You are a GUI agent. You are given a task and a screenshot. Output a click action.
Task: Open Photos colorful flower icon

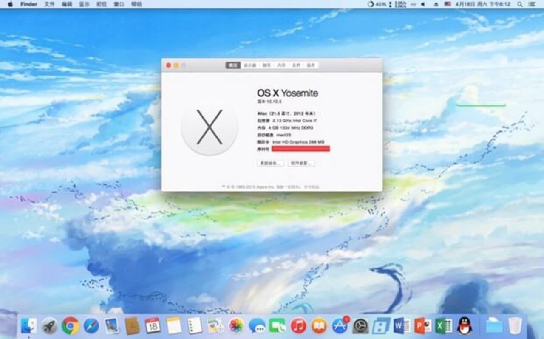coord(236,326)
